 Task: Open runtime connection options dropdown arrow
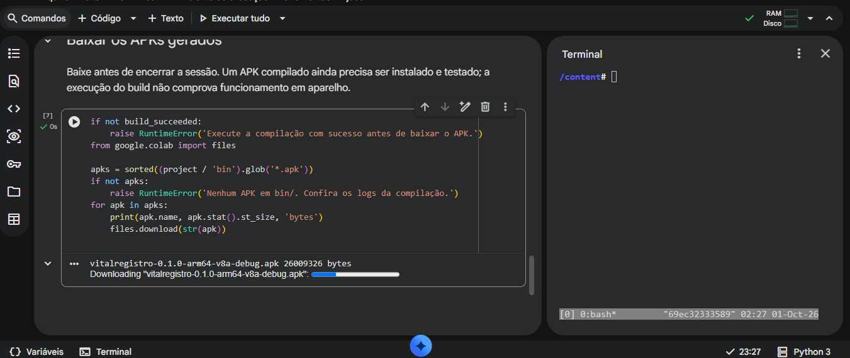pos(810,18)
